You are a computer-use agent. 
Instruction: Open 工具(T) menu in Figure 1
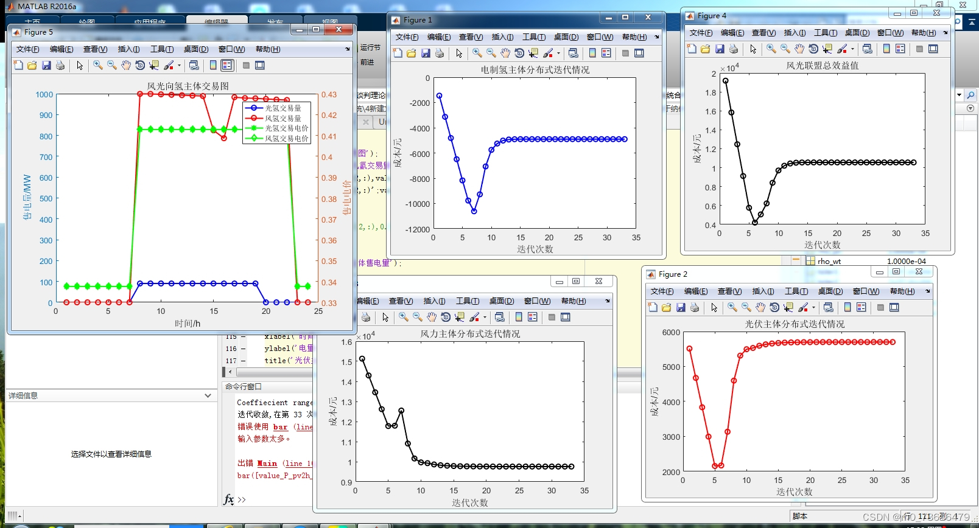534,37
